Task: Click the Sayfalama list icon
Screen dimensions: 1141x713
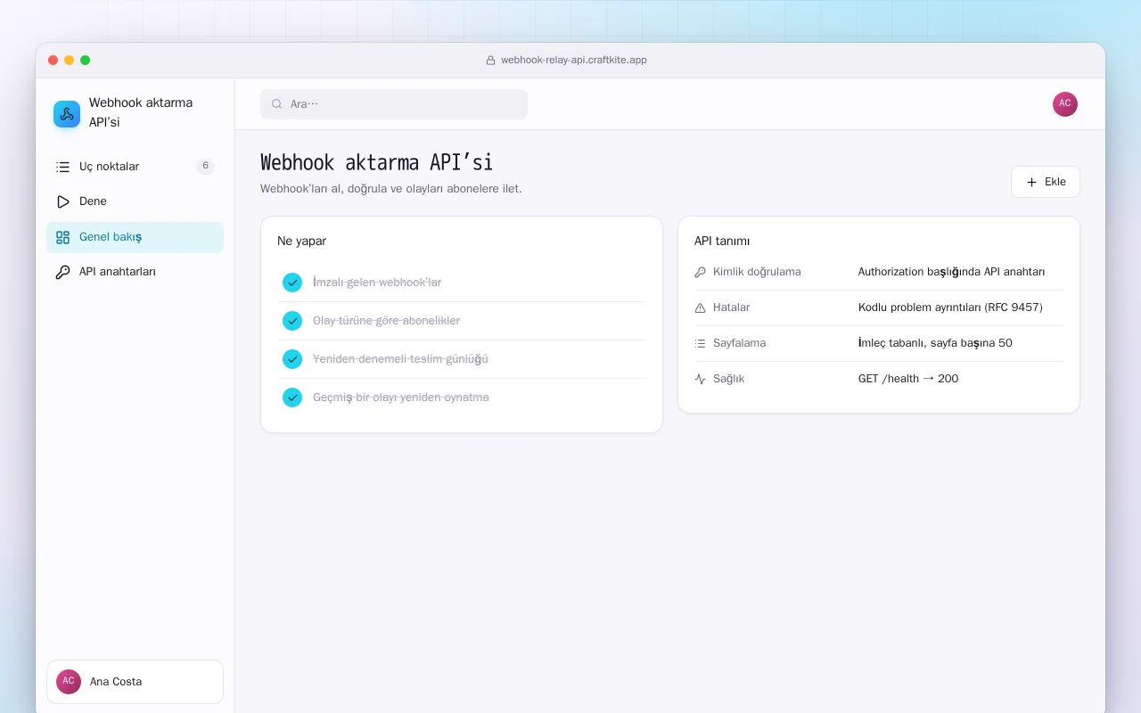Action: click(700, 343)
